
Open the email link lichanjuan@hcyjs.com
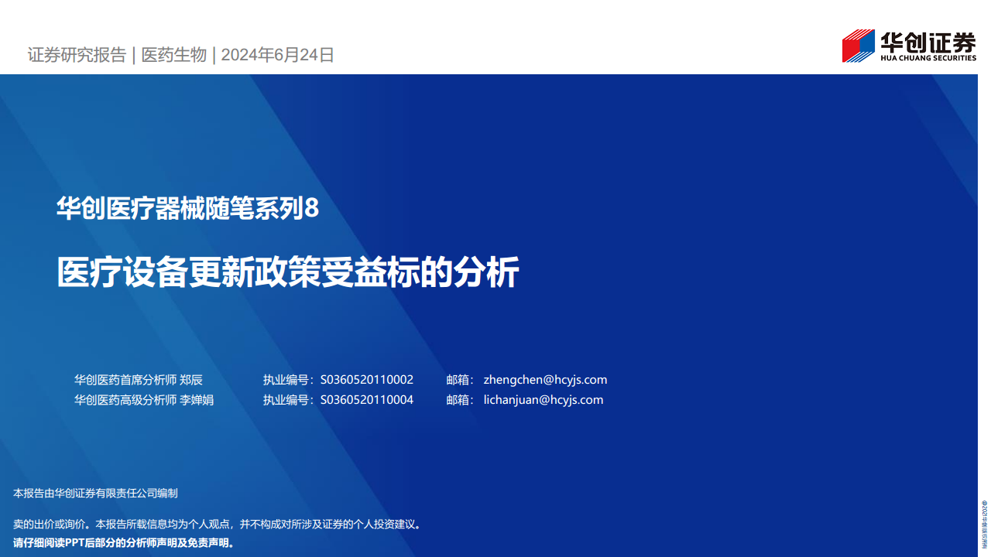[x=543, y=400]
